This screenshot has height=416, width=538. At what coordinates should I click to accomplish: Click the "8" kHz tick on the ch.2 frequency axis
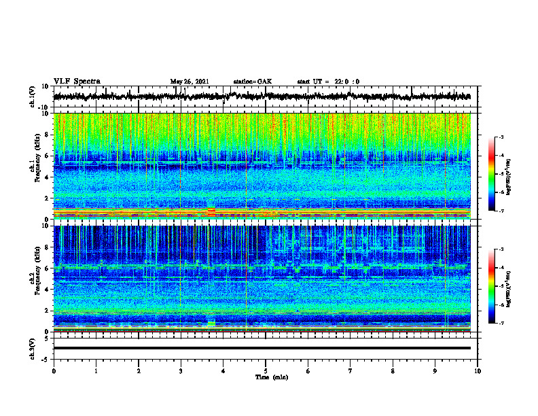point(47,247)
